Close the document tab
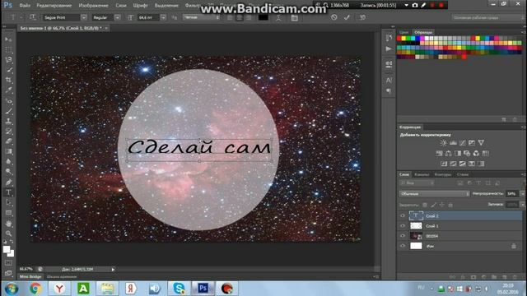Screen dimensions: 527x296 (106, 28)
